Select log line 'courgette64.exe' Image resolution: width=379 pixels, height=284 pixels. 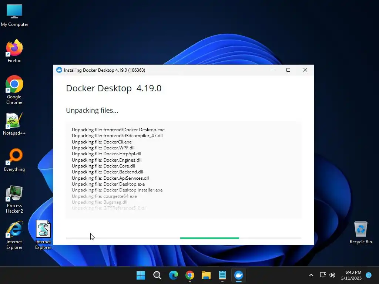coord(104,196)
